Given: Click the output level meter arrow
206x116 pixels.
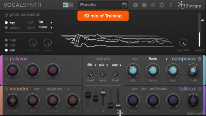Looking at the screenshot, I should [202, 20].
